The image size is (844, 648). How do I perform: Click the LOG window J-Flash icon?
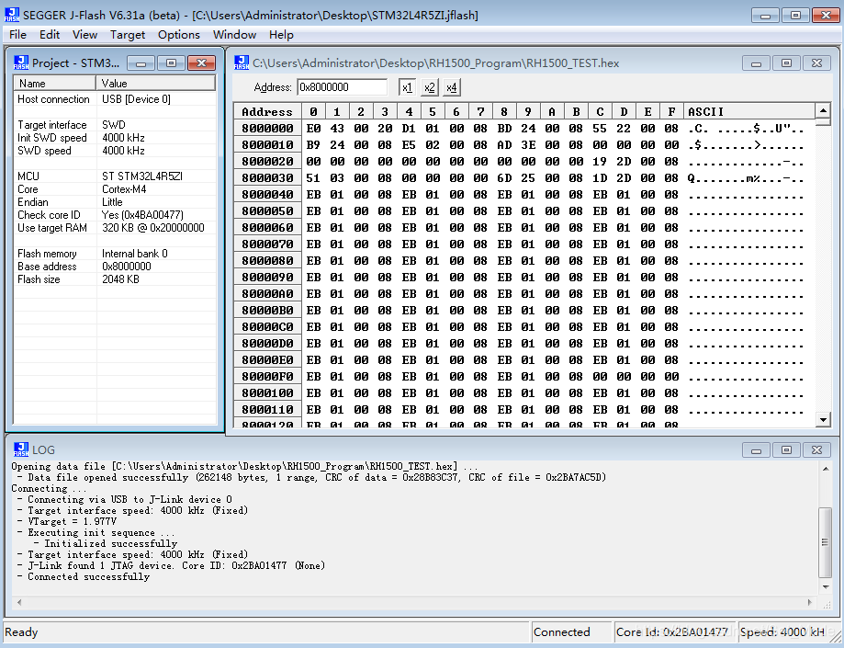(x=21, y=449)
